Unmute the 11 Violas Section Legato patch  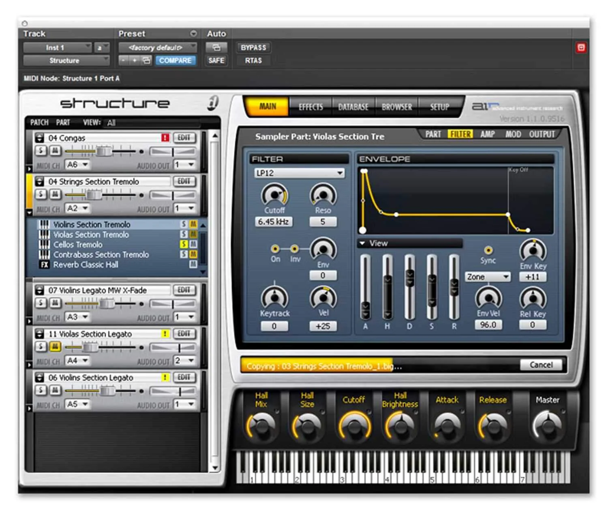[55, 347]
